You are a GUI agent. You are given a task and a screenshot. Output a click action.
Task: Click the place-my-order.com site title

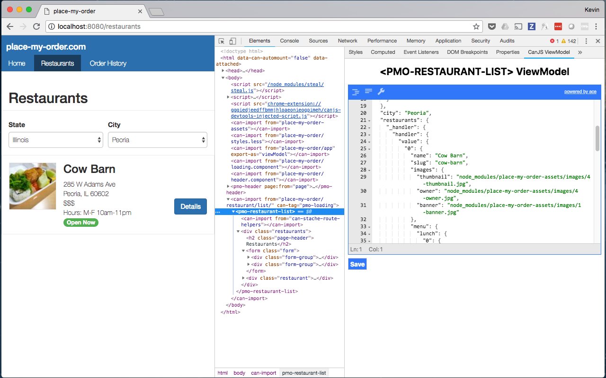point(46,47)
